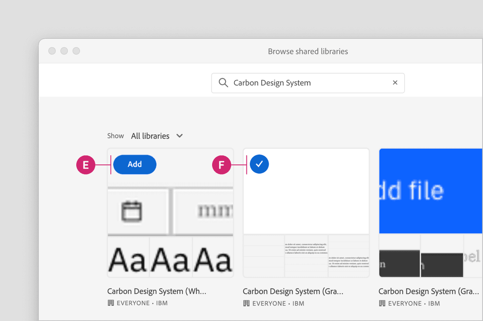Expand the chevron next to All libraries
This screenshot has height=321, width=483.
point(179,136)
